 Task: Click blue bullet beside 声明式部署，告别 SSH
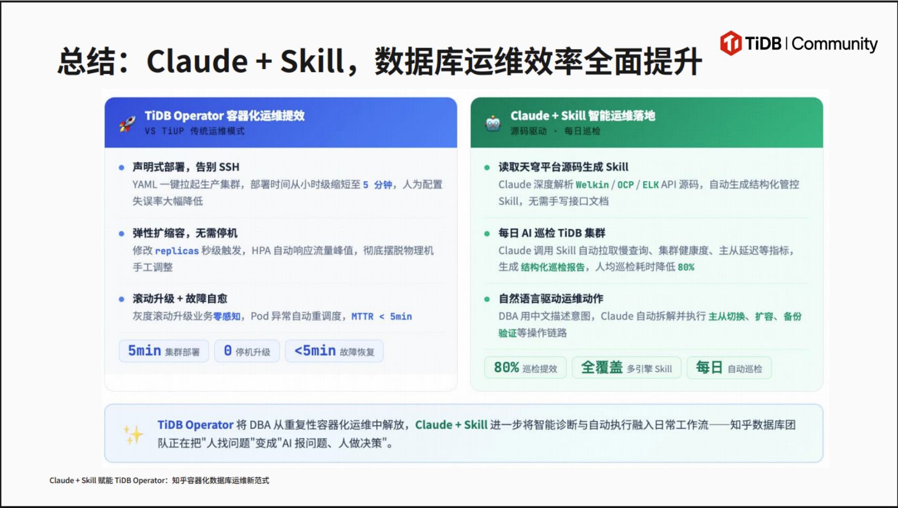tap(122, 167)
